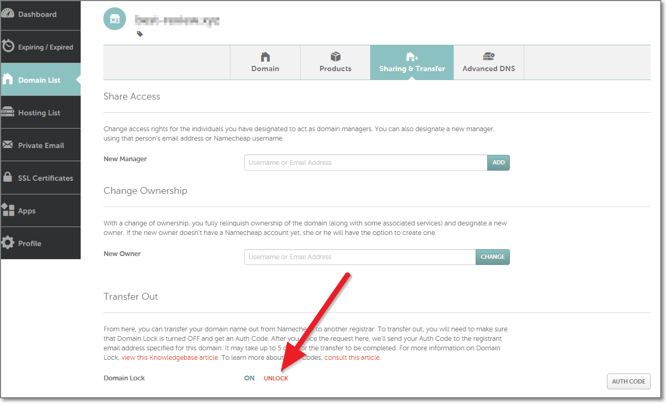Open Private Email in the sidebar
The image size is (666, 403).
point(41,145)
